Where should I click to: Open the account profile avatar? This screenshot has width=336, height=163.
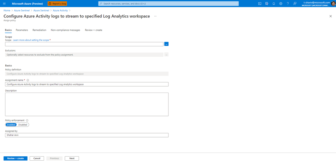pos(333,4)
